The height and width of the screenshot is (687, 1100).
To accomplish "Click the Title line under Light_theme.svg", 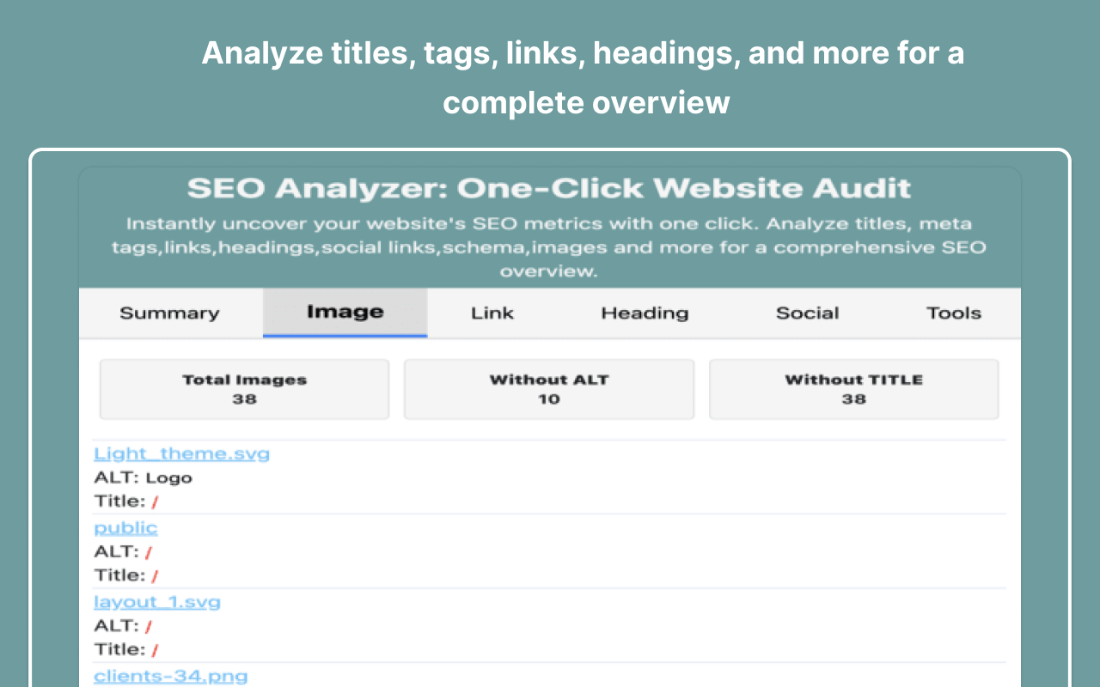I will 126,502.
